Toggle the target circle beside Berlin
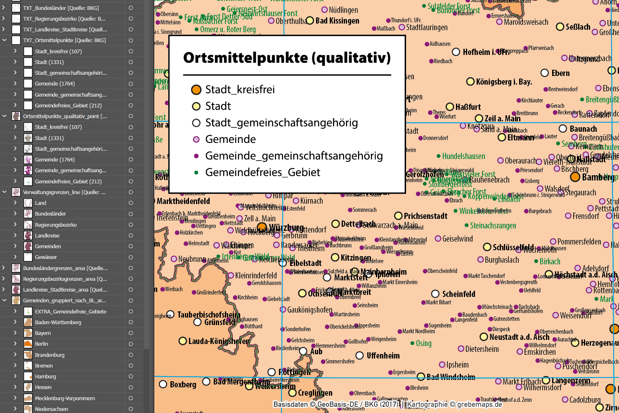This screenshot has width=619, height=413. [130, 344]
